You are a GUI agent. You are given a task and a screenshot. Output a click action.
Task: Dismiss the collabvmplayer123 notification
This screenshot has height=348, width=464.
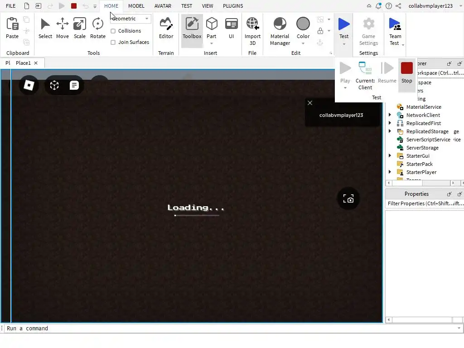click(x=310, y=103)
